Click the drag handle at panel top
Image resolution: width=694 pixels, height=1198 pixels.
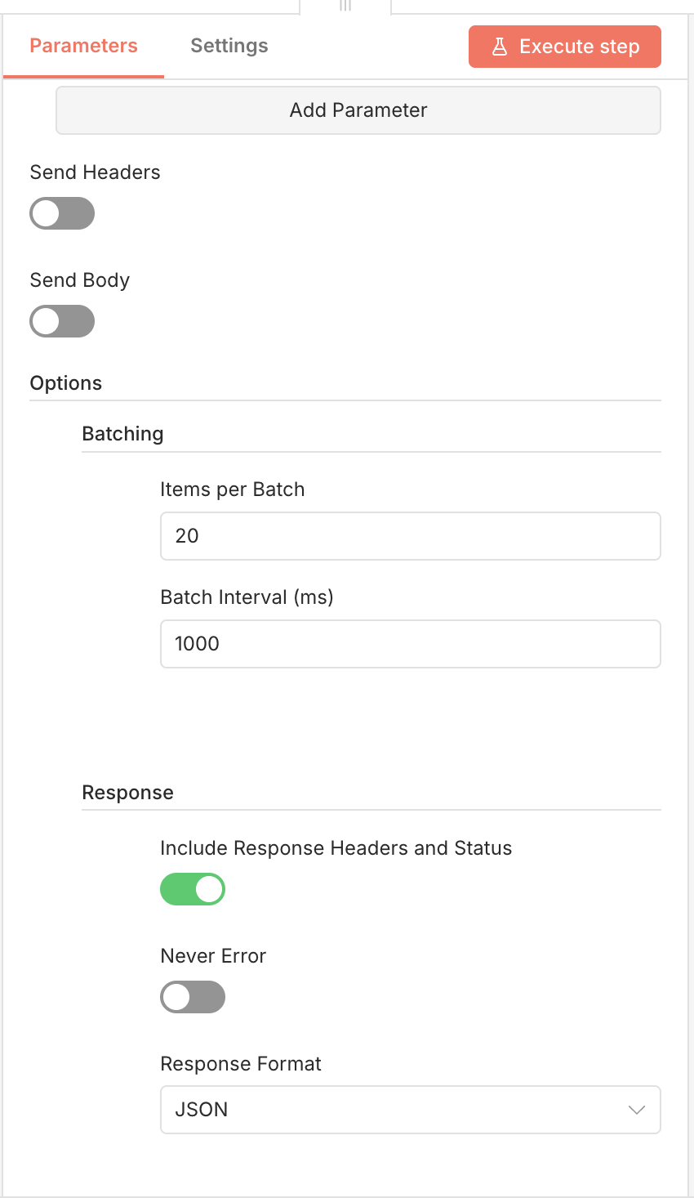point(345,6)
